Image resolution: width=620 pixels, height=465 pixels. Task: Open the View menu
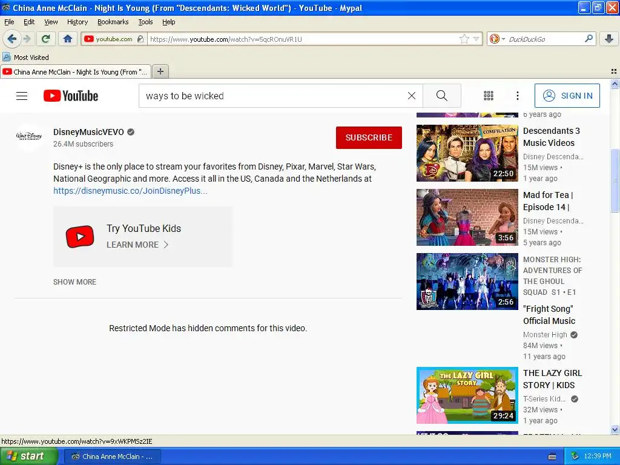[51, 22]
